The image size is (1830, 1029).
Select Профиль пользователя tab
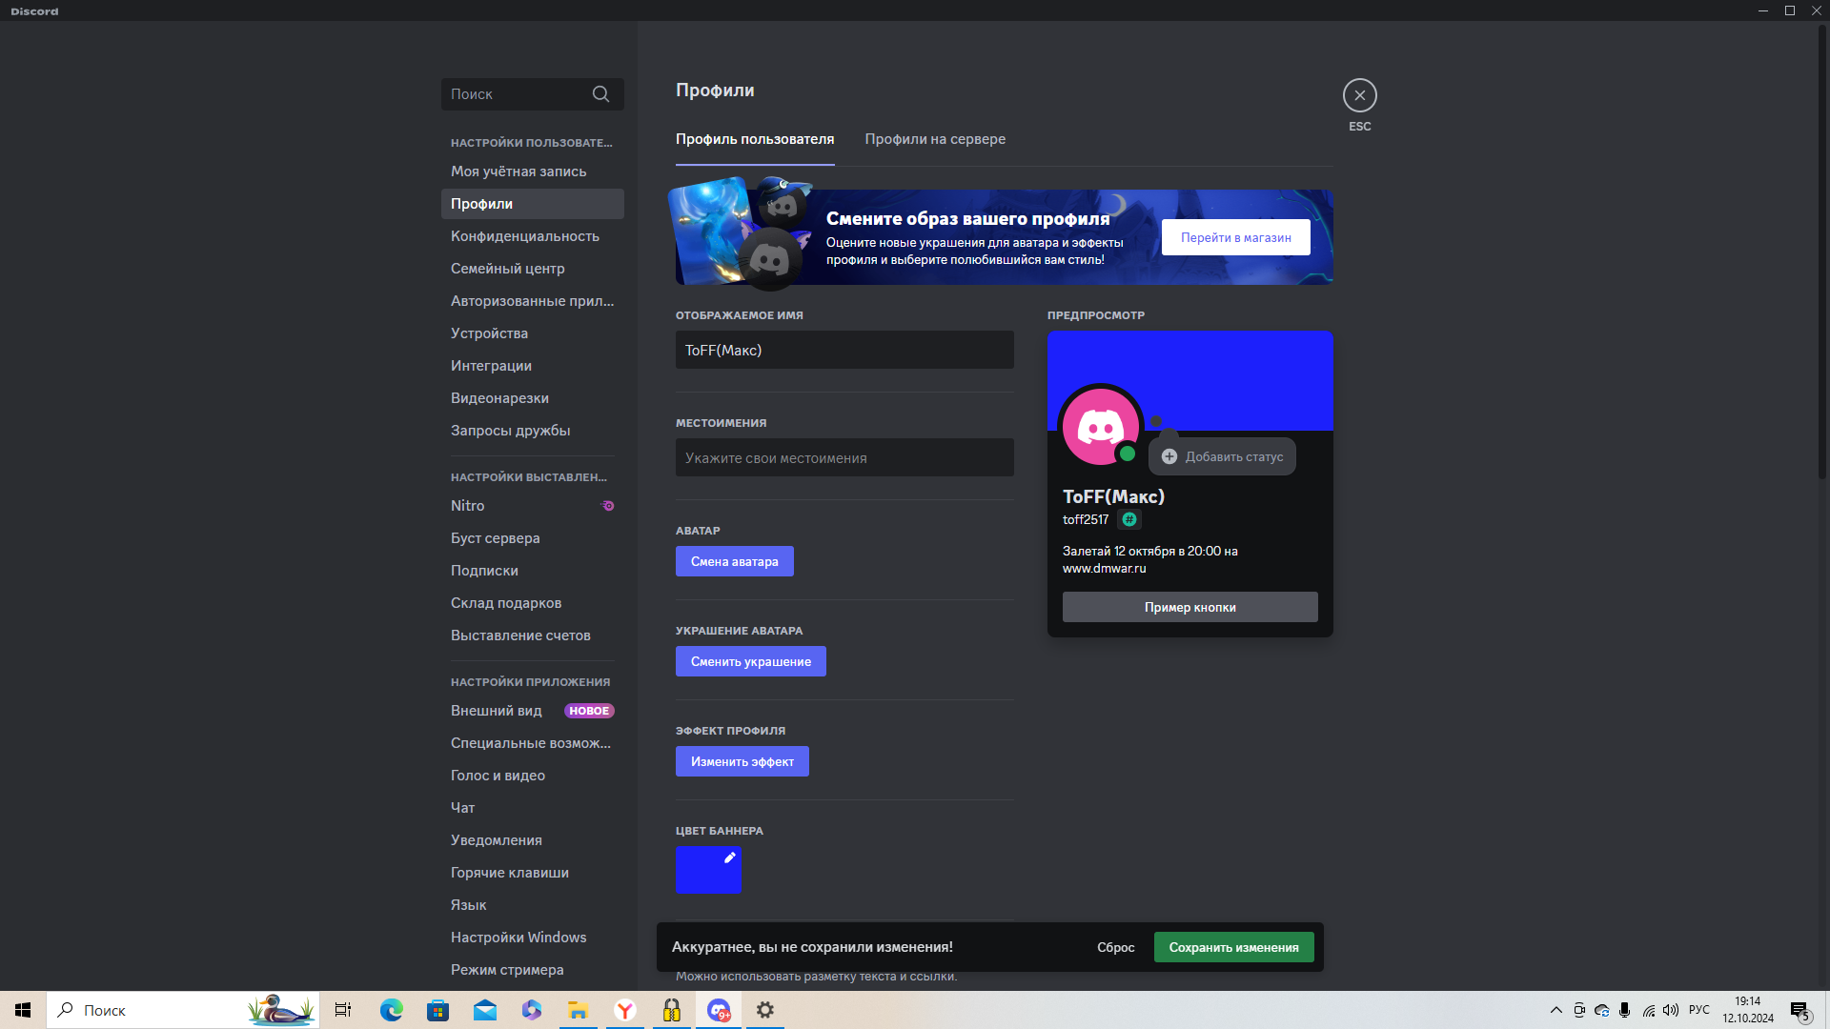point(755,139)
